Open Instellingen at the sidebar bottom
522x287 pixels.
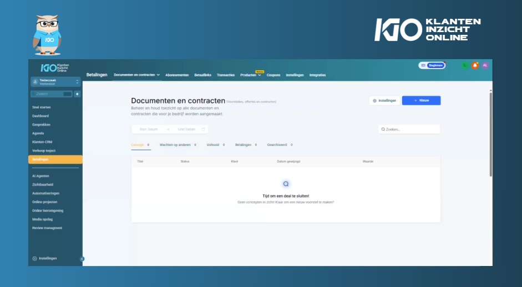tap(44, 258)
